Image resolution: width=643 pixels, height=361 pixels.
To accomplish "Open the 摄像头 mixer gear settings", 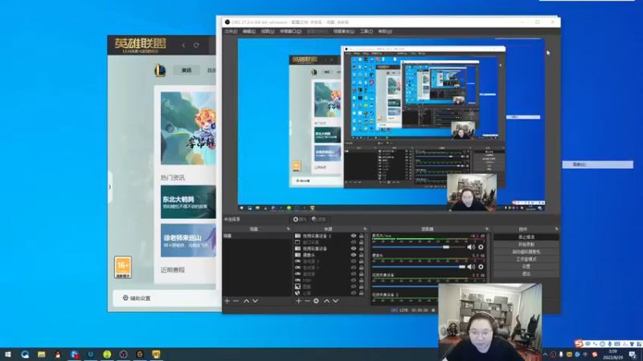I will (481, 266).
